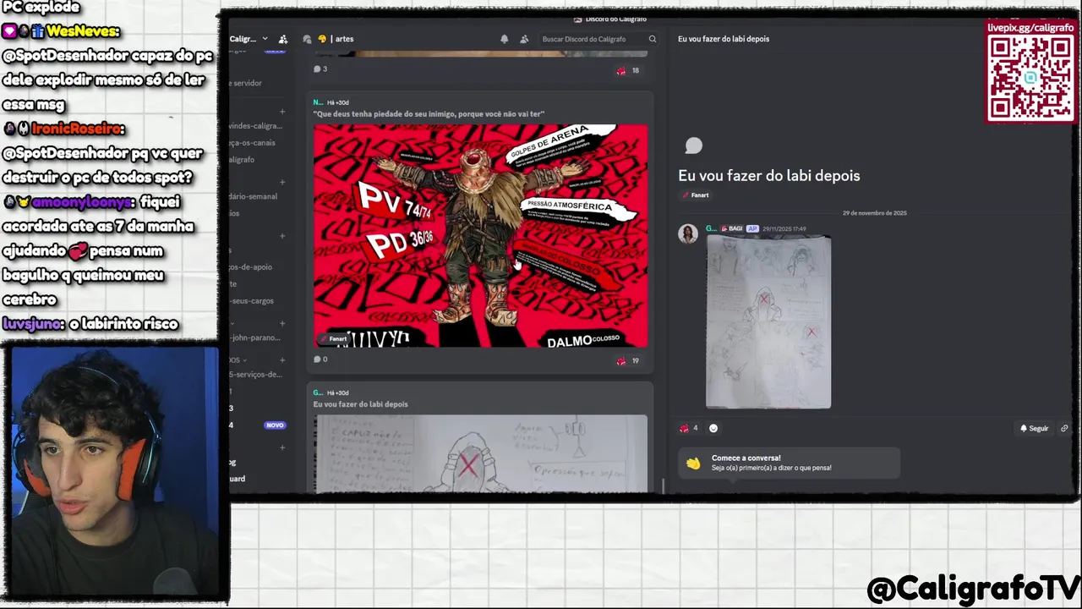Screen dimensions: 1082x609
Task: Click the 'Comece a conversa!' prompt
Action: [x=789, y=463]
